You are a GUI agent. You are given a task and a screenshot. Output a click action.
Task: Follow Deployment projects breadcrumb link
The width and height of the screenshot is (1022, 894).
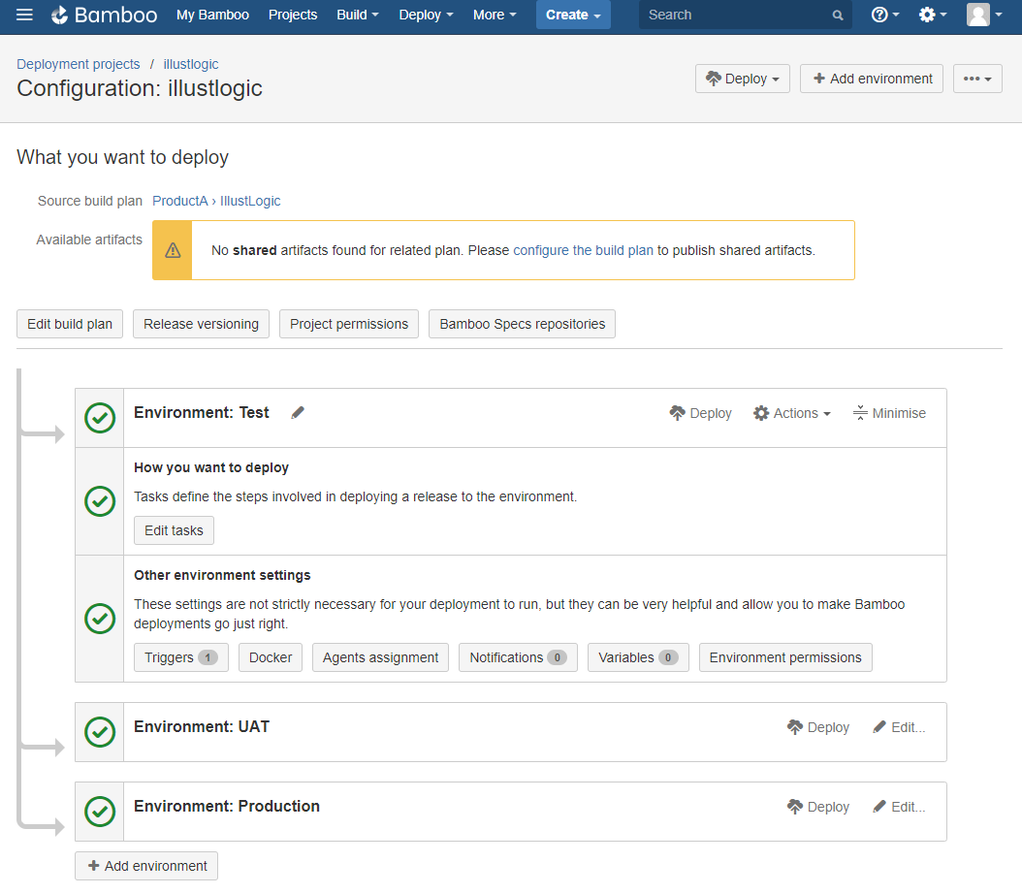pyautogui.click(x=79, y=64)
